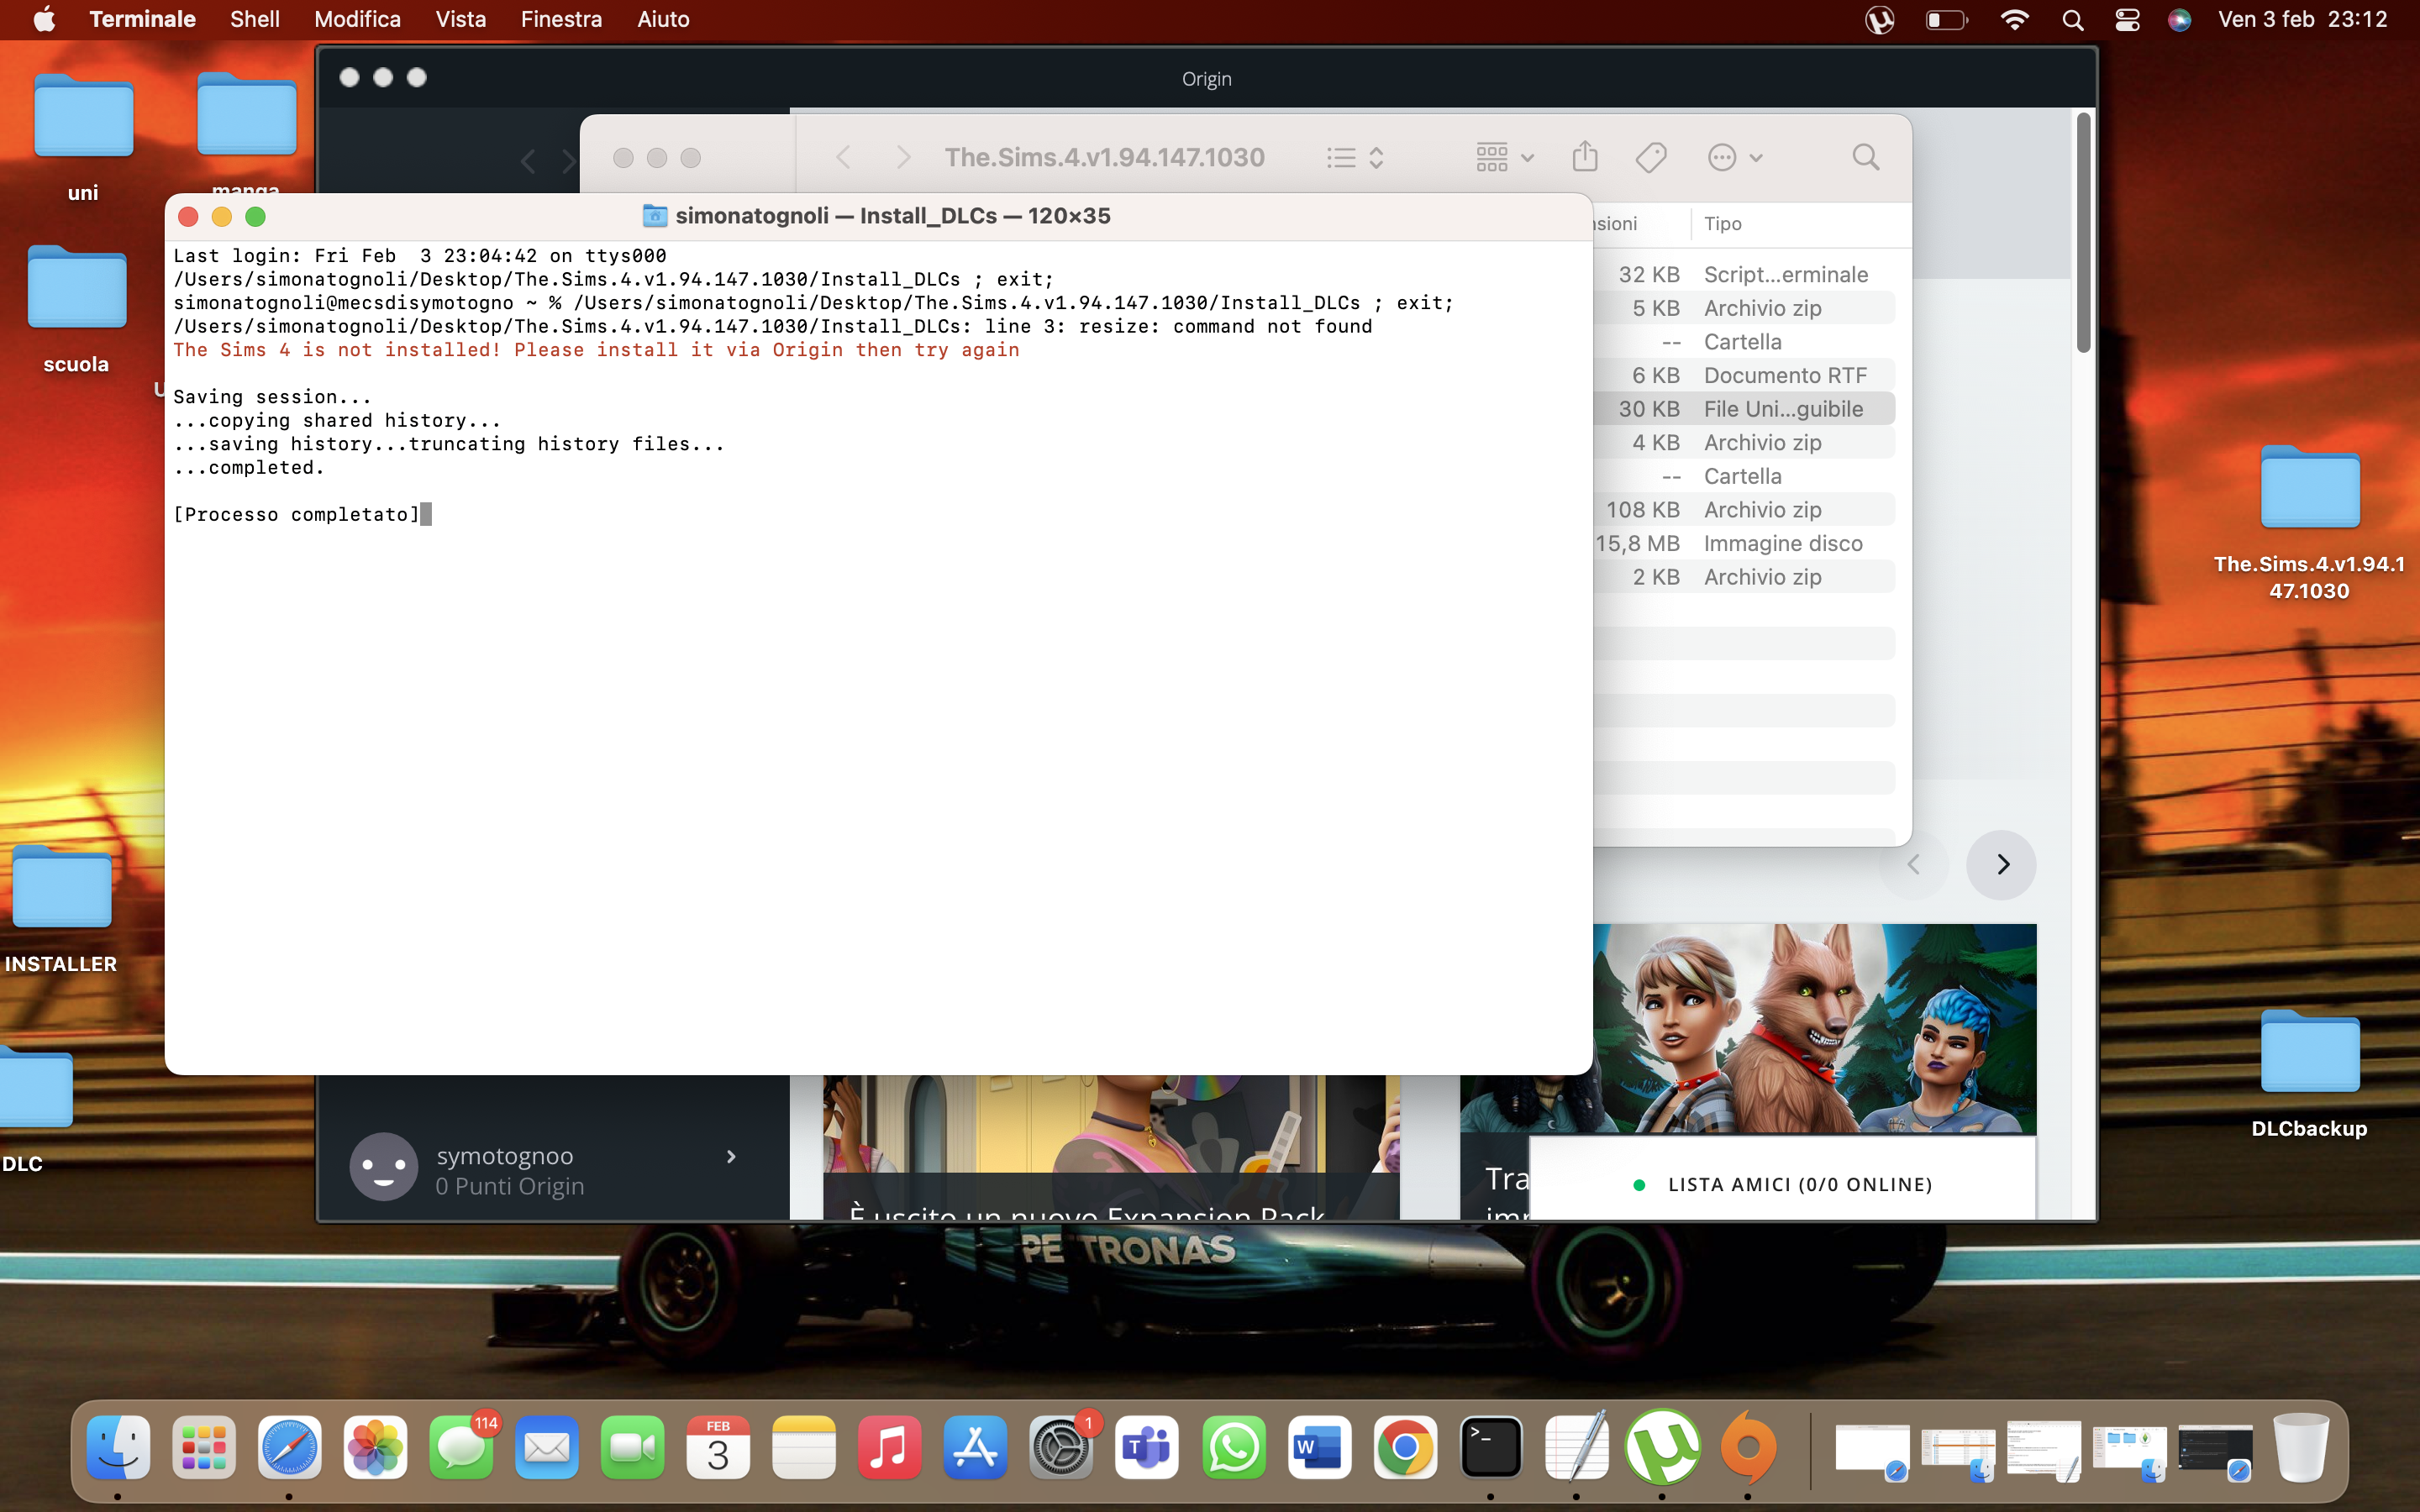
Task: Open the Finestra menu
Action: (562, 19)
